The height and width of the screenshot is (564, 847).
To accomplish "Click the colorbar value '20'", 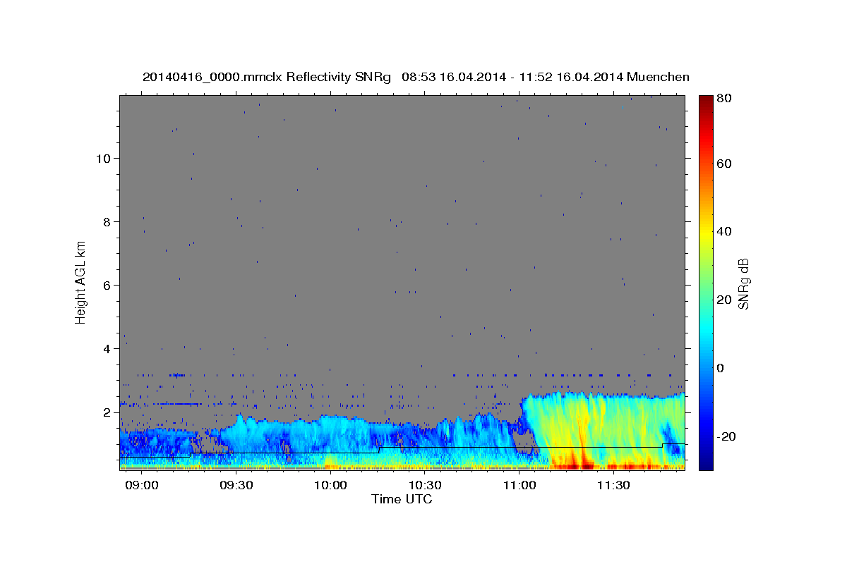I will click(724, 300).
